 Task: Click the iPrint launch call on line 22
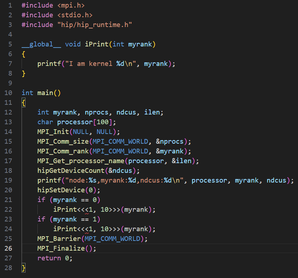(104, 210)
